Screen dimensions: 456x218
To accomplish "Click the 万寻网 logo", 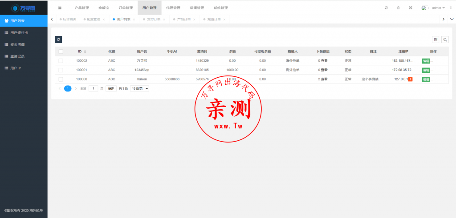I will (24, 8).
